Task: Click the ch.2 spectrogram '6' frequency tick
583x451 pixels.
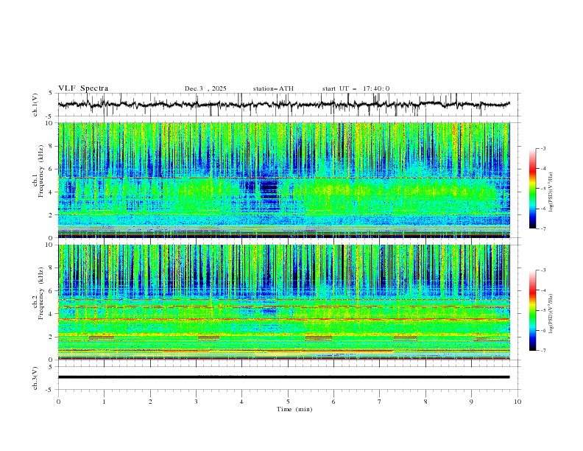Action: (52, 290)
